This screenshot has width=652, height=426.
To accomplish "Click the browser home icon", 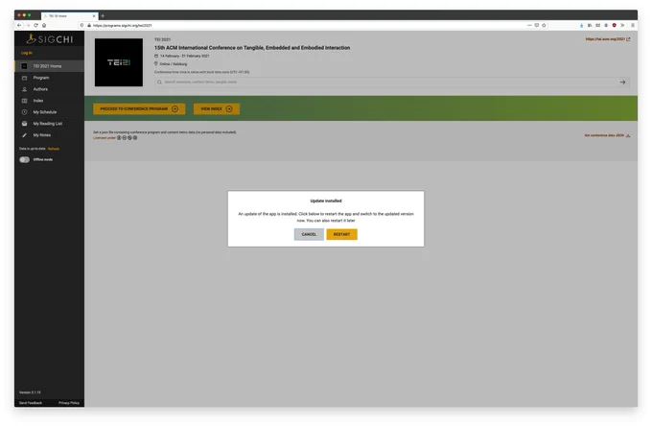I will 44,25.
